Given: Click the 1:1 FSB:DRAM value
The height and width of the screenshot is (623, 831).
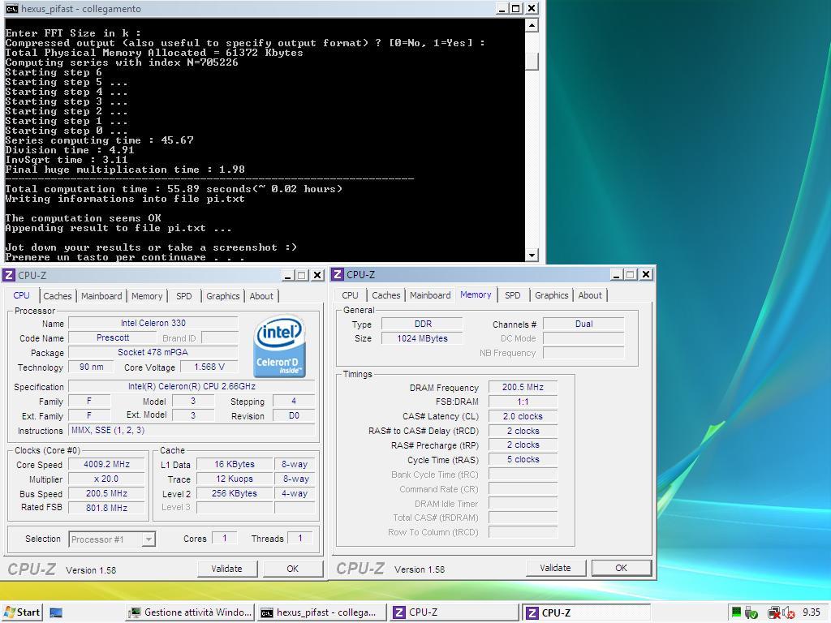Looking at the screenshot, I should click(x=523, y=402).
